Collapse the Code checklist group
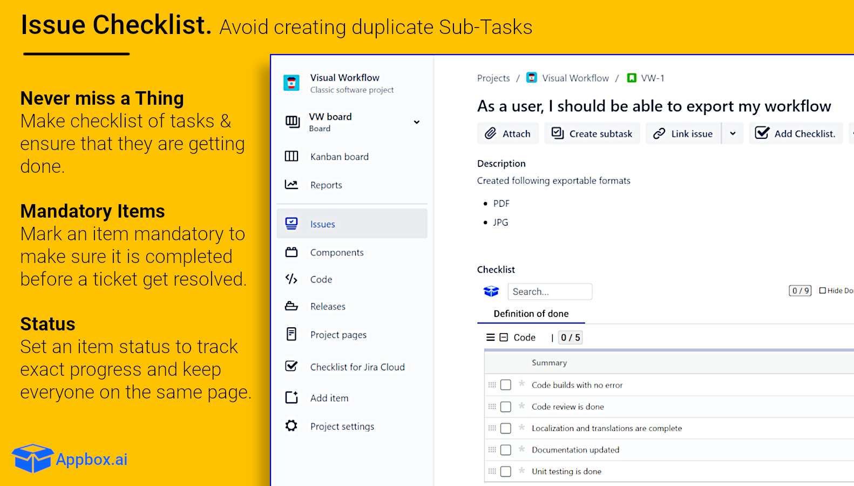854x486 pixels. 504,337
